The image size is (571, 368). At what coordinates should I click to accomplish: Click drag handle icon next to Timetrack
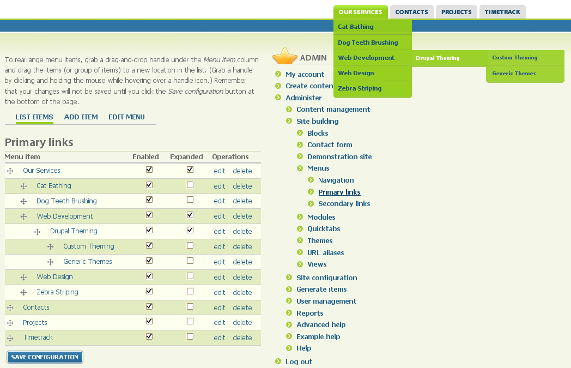(x=10, y=339)
